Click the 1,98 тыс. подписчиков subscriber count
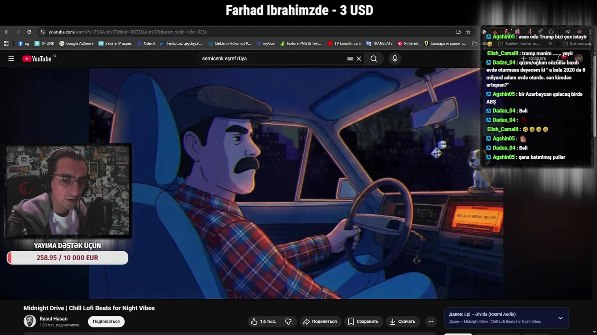This screenshot has width=597, height=335. [59, 325]
